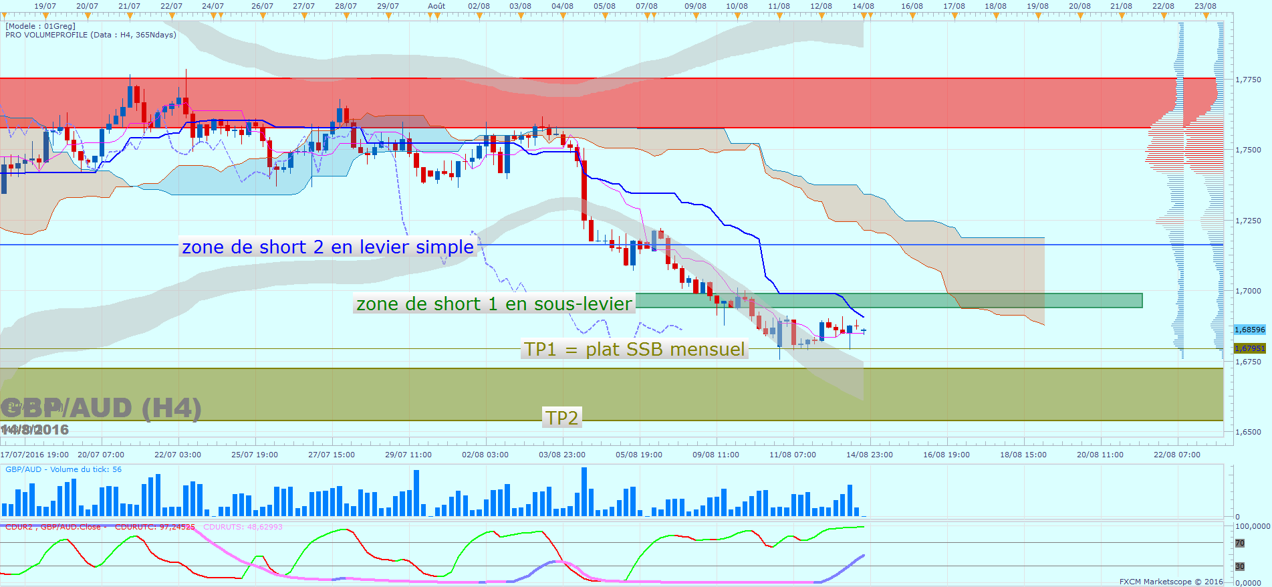
Task: Click the "03/08 23:00" time axis label
Action: (x=562, y=455)
